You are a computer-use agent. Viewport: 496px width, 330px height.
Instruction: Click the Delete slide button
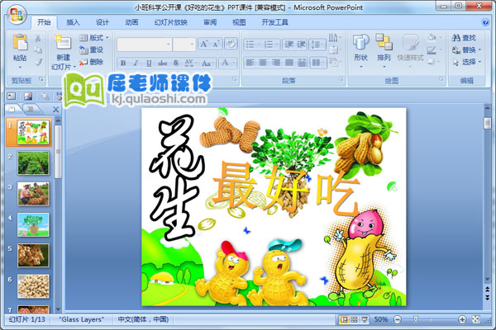(92, 62)
